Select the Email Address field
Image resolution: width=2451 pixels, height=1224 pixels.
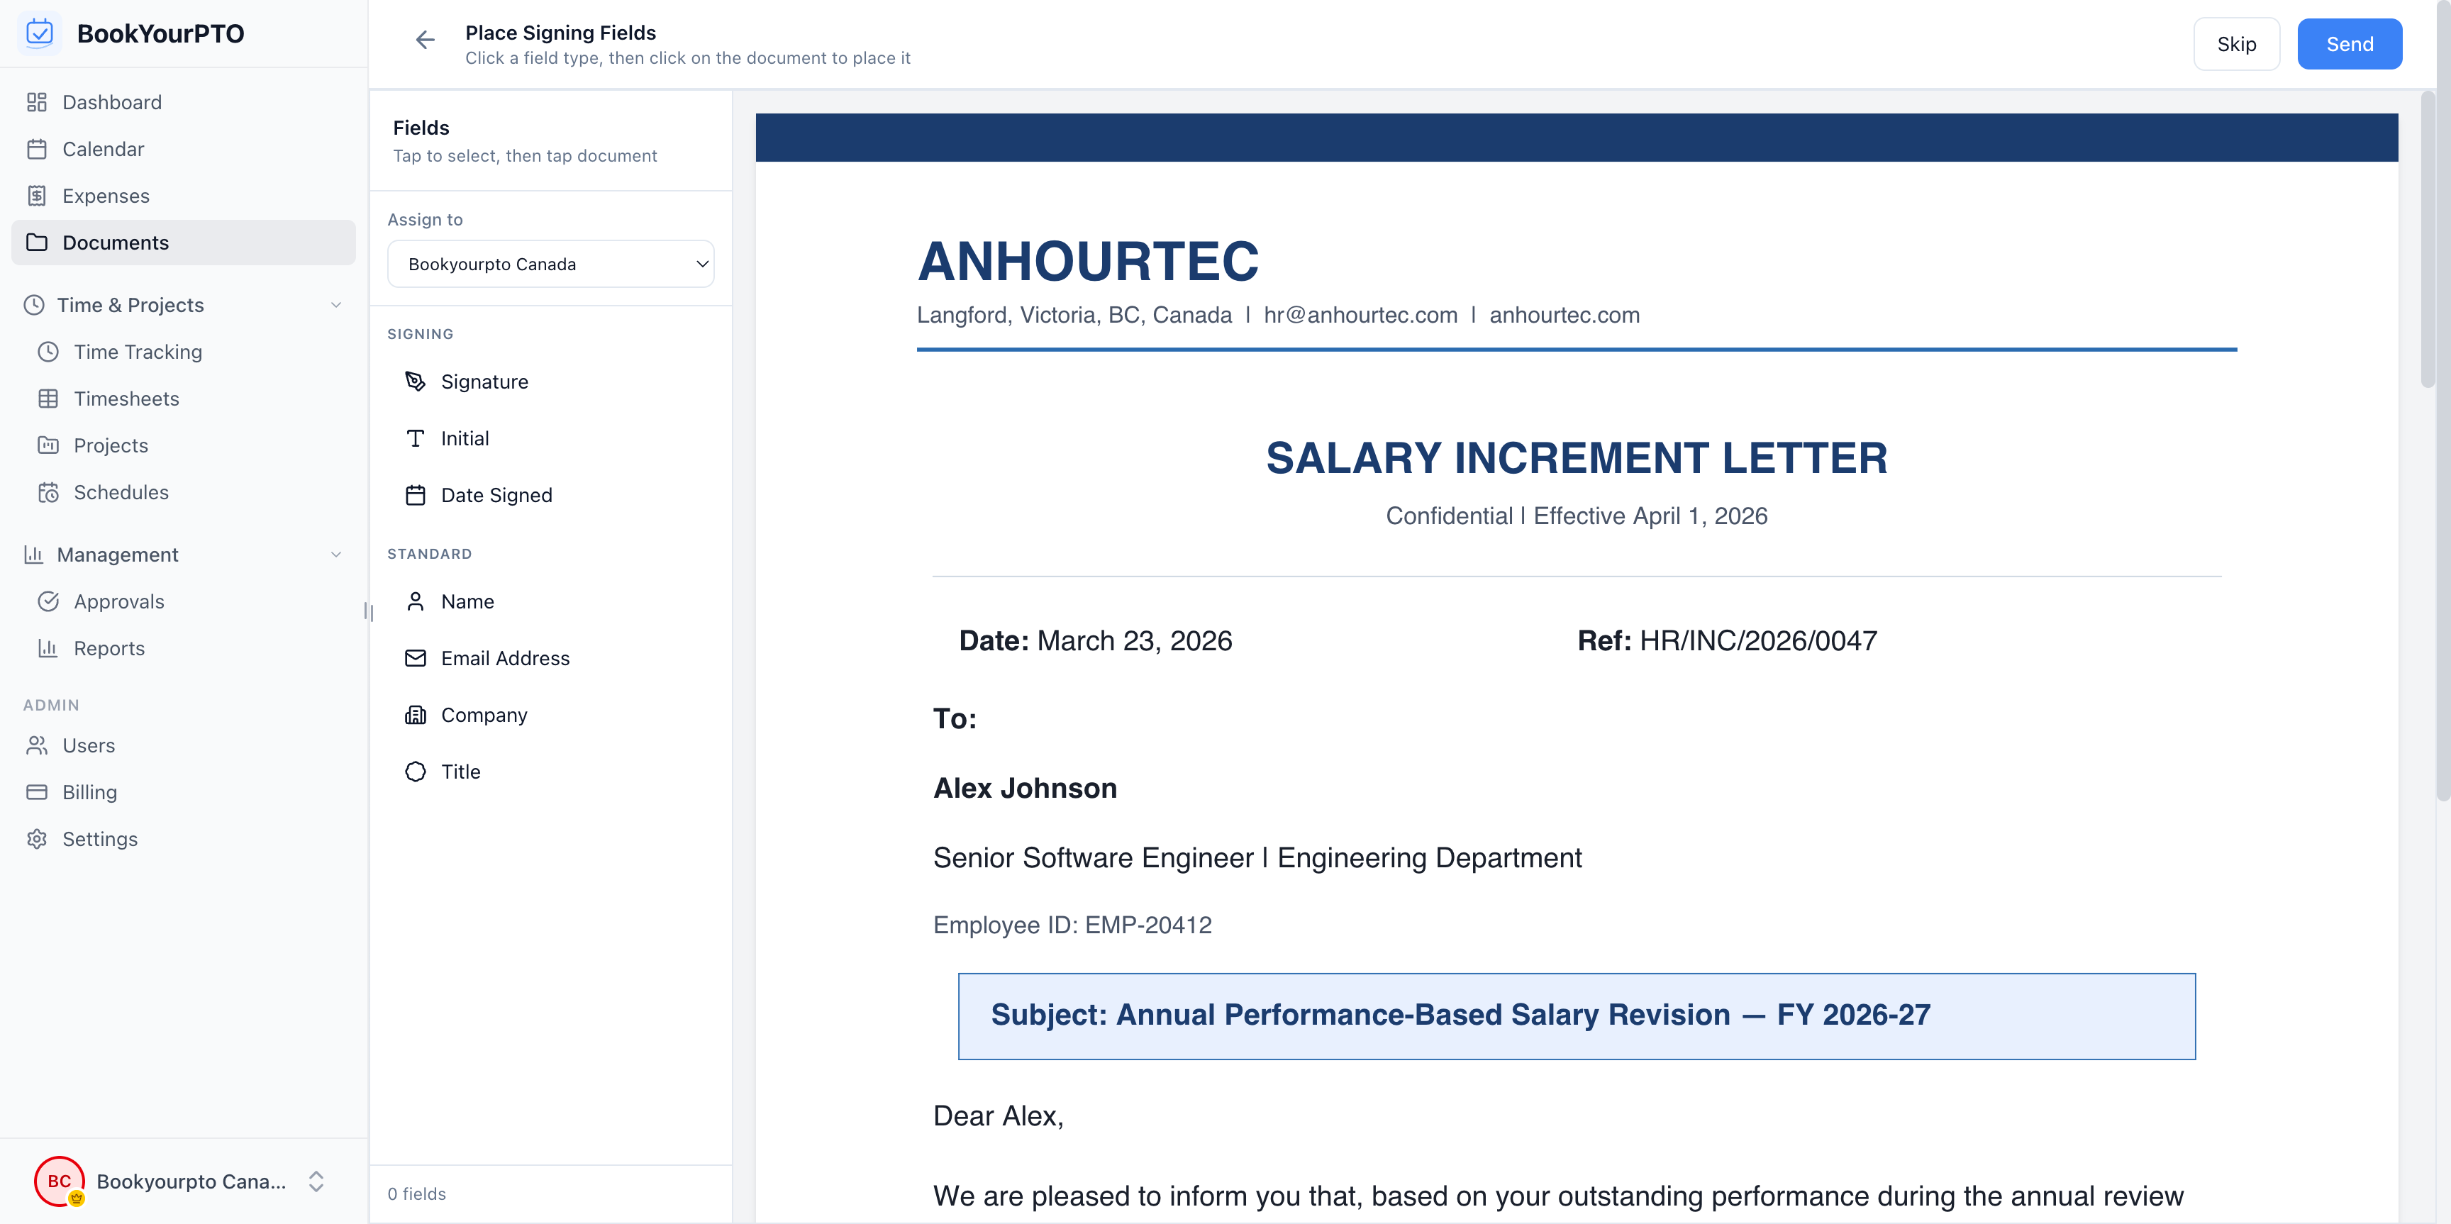pos(505,657)
